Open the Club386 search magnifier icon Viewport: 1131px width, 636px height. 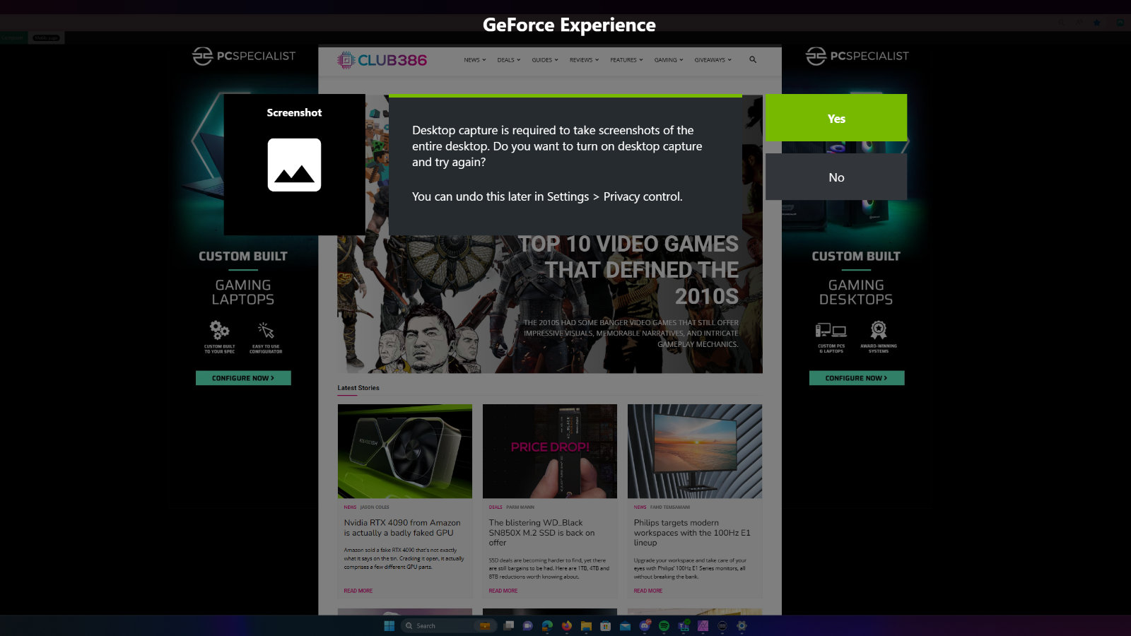752,60
